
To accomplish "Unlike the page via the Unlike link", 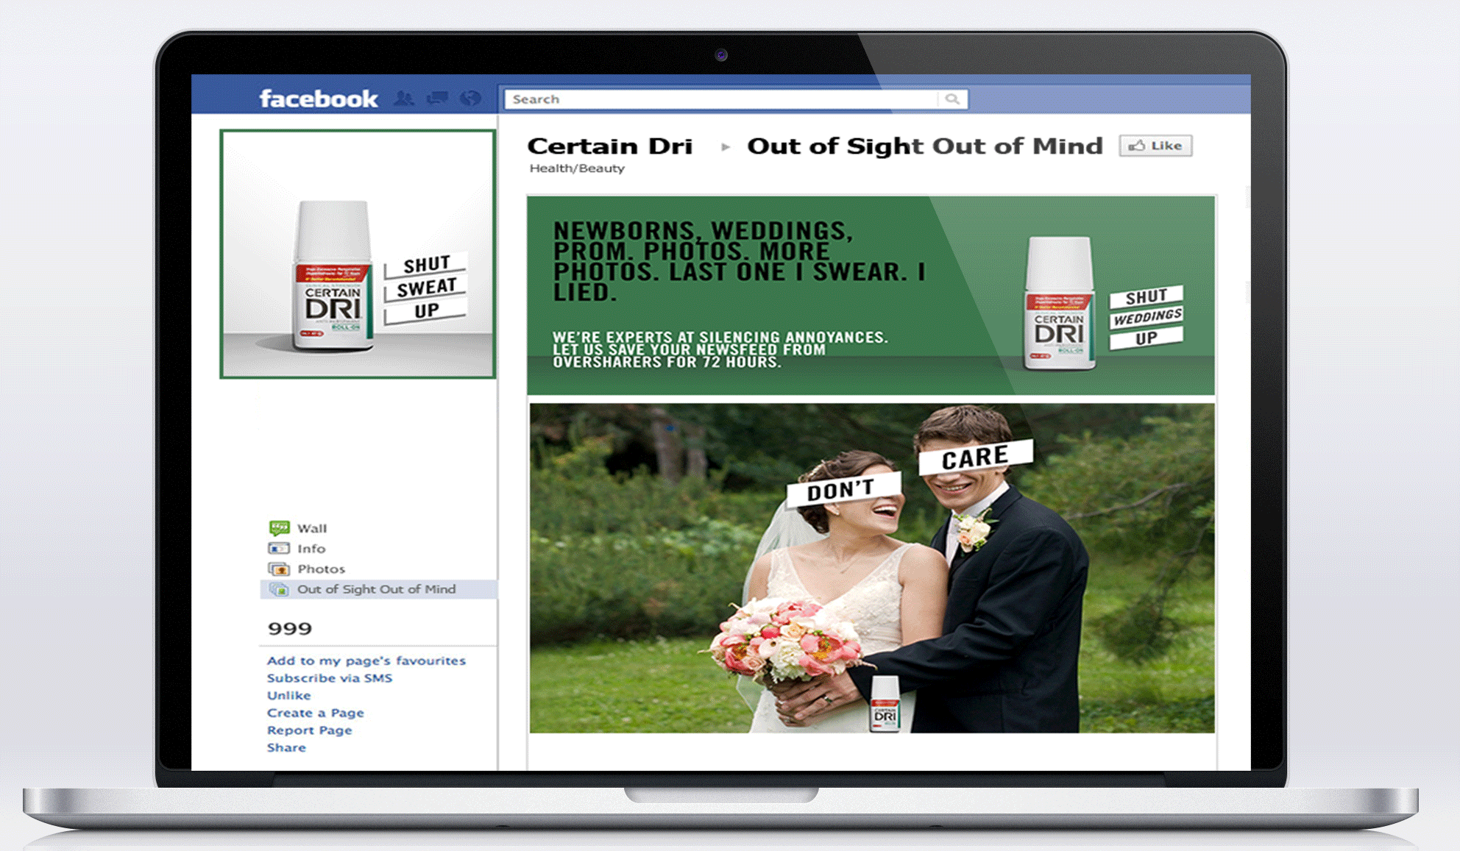I will pos(288,694).
